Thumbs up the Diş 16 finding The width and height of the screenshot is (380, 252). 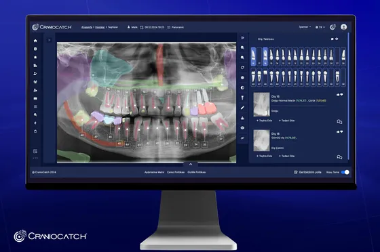pyautogui.click(x=338, y=95)
